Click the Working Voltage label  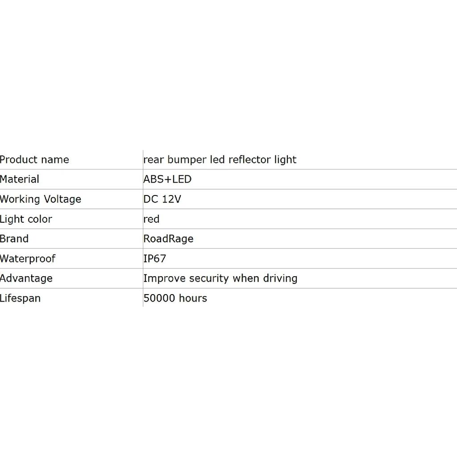pyautogui.click(x=41, y=199)
